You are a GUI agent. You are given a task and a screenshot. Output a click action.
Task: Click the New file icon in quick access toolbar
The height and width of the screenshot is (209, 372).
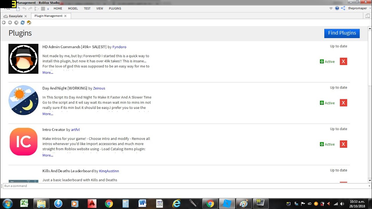click(x=18, y=8)
